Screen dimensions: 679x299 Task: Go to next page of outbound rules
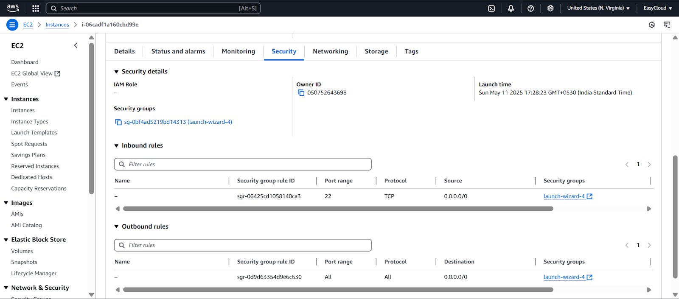pos(649,245)
